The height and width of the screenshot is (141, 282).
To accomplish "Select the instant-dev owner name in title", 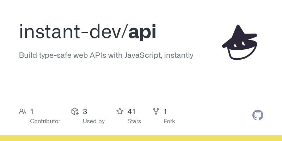I will (x=70, y=32).
